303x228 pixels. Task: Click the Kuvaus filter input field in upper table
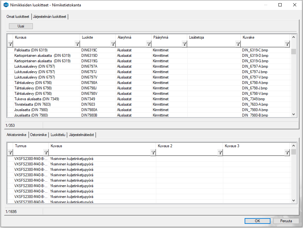(43, 44)
